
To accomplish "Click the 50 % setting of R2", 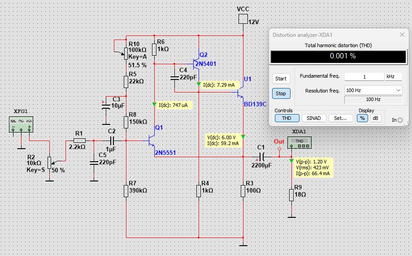I will [58, 170].
